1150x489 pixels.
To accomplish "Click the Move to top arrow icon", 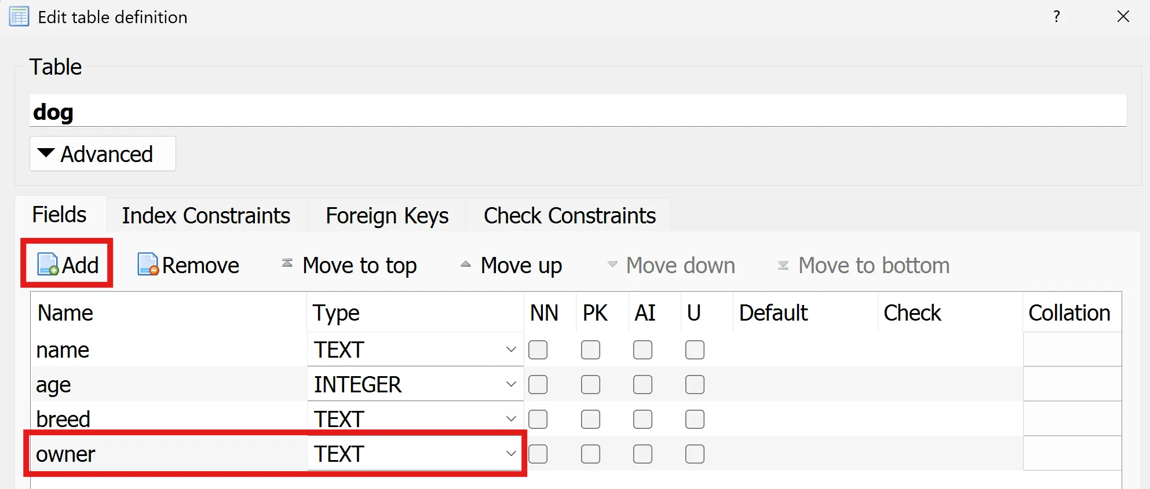I will [x=287, y=263].
